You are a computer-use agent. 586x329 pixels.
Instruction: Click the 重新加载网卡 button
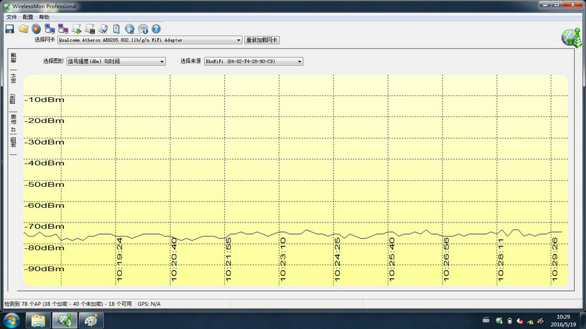pyautogui.click(x=261, y=40)
